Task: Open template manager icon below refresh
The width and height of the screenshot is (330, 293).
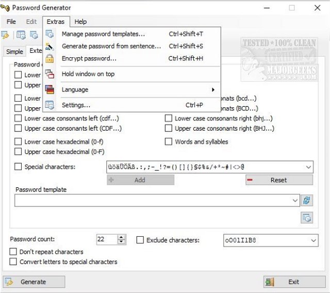Action: tap(307, 218)
